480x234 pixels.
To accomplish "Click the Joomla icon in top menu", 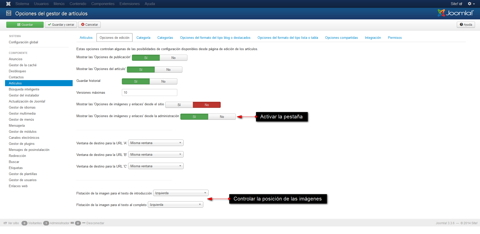I will pos(8,4).
